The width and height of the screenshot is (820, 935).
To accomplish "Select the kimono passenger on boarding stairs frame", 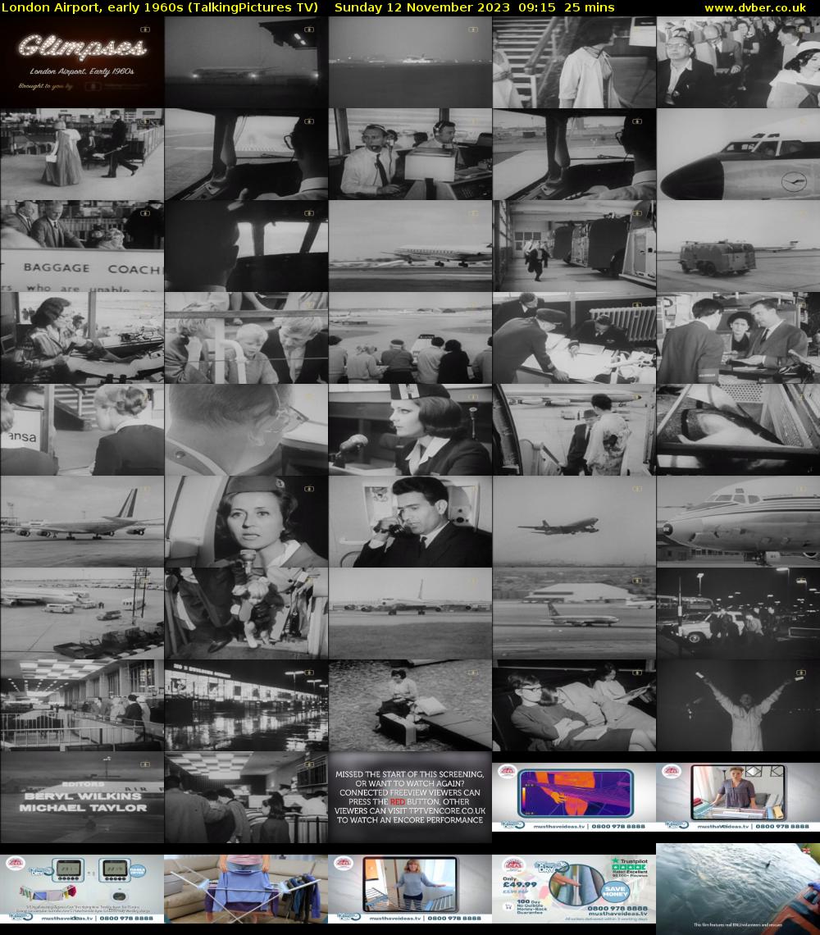I will coord(574,429).
